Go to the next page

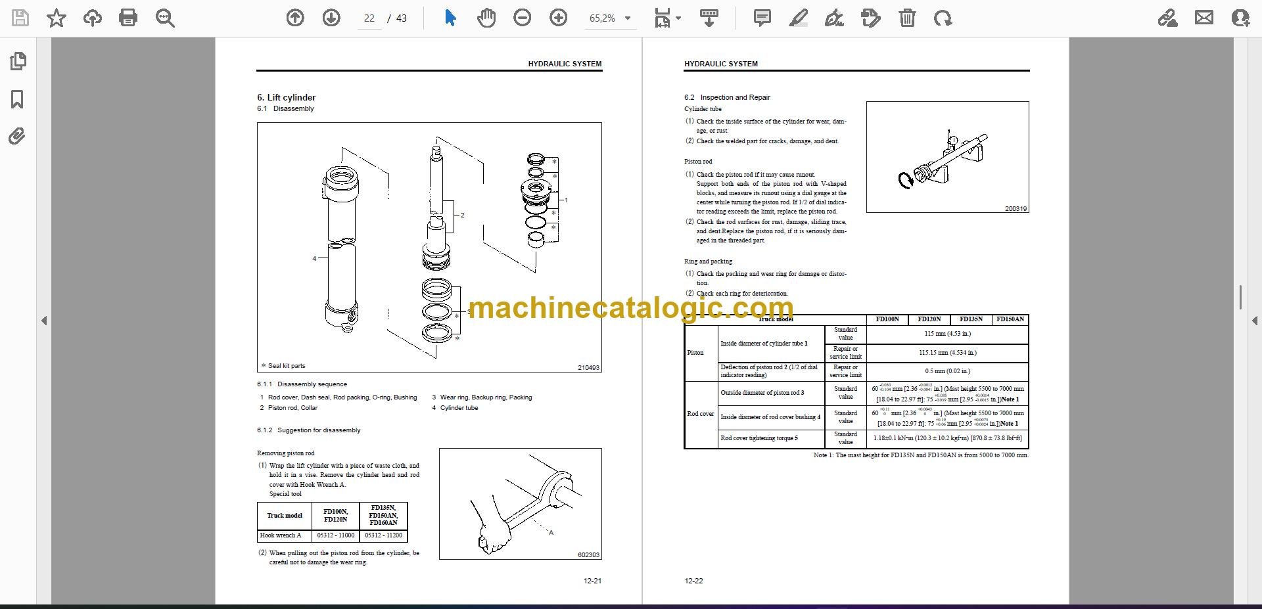point(331,18)
